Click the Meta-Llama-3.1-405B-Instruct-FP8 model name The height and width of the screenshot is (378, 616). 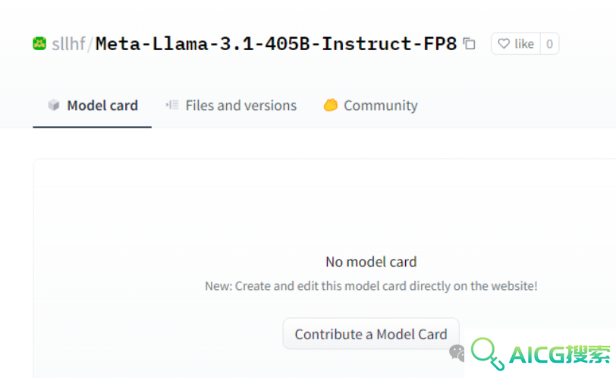pyautogui.click(x=276, y=43)
